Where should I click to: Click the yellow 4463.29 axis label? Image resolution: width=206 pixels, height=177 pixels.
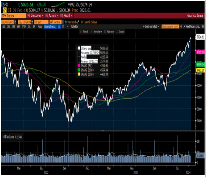[200, 70]
